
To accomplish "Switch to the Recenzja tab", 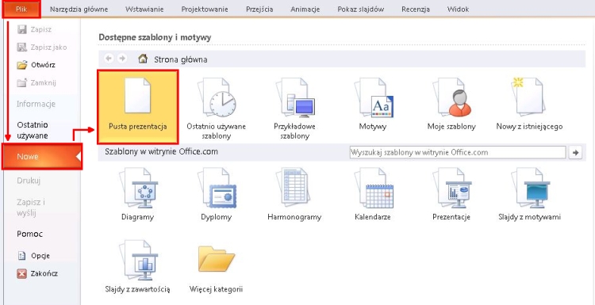I will [416, 10].
